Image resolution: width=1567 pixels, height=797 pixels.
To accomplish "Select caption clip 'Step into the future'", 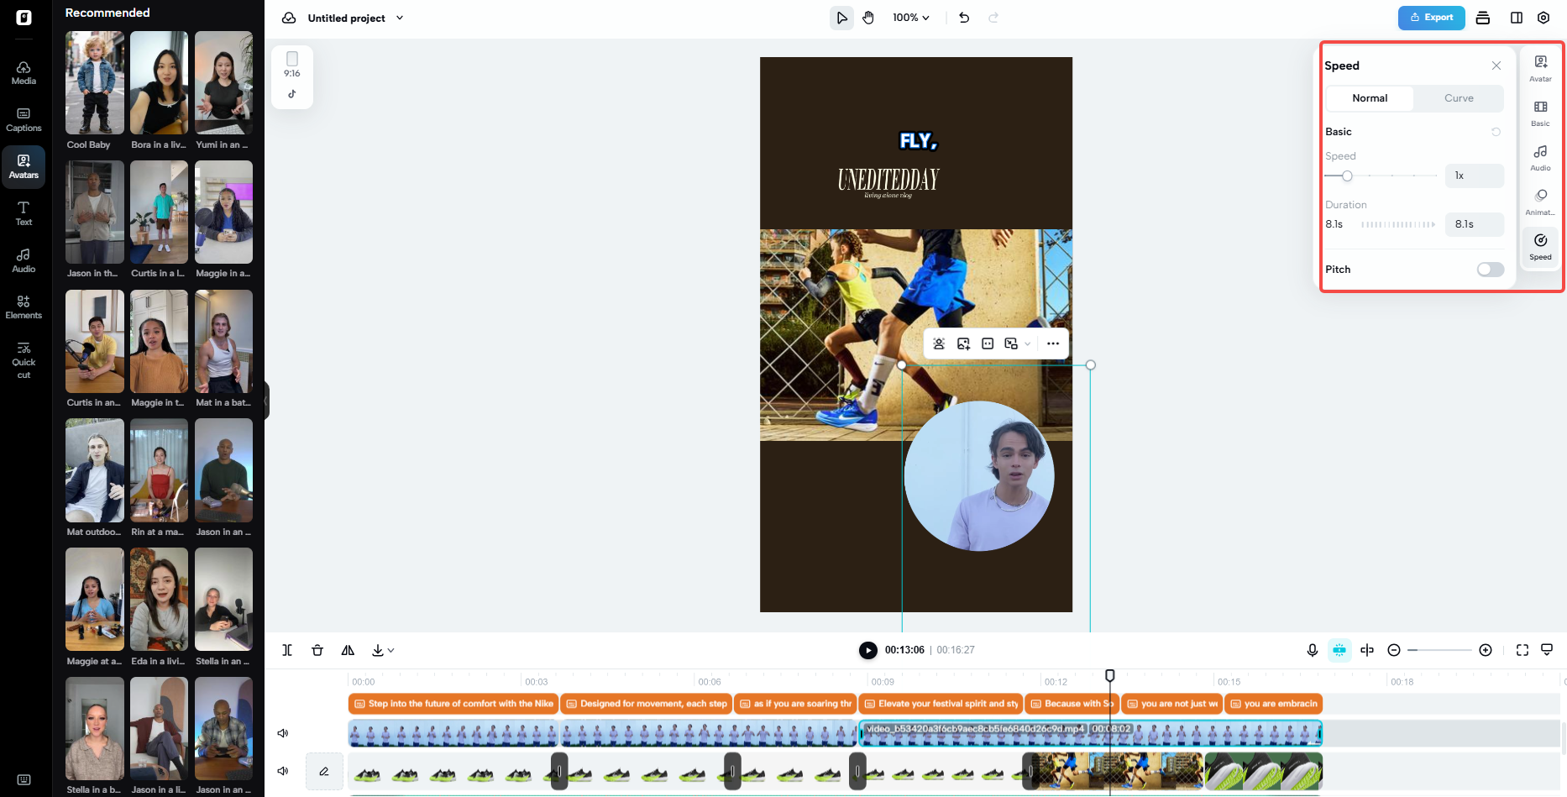I will 453,704.
